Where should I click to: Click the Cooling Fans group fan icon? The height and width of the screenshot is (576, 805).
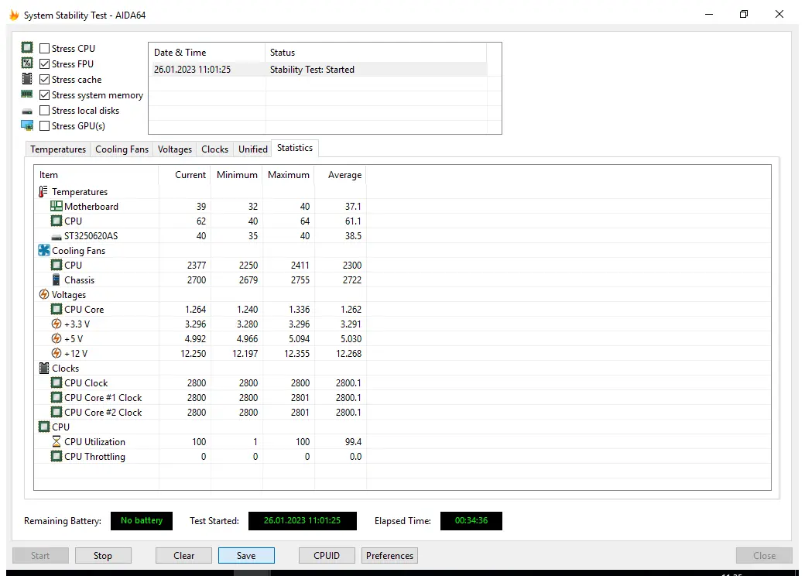pos(43,250)
